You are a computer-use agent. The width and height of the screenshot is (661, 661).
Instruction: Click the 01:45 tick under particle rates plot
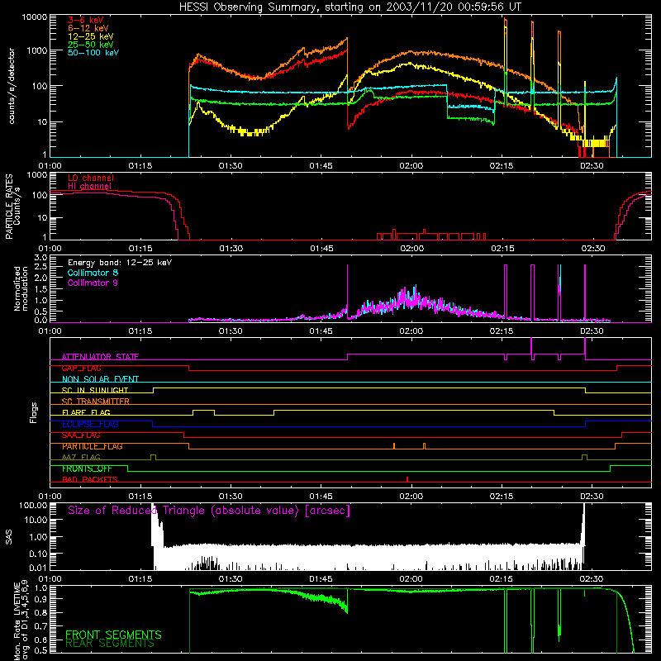321,249
